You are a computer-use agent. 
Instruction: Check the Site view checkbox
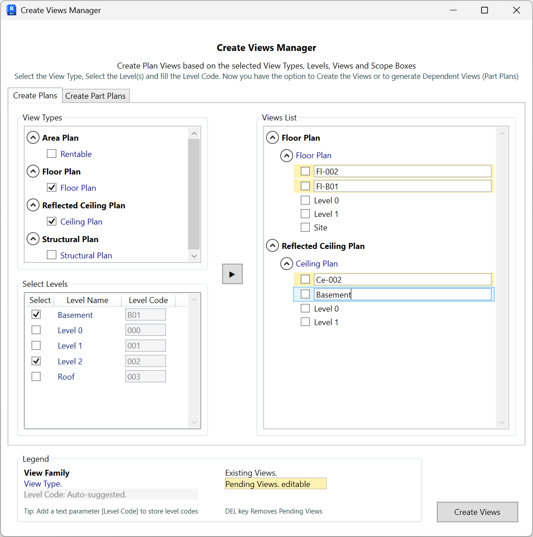pos(305,227)
